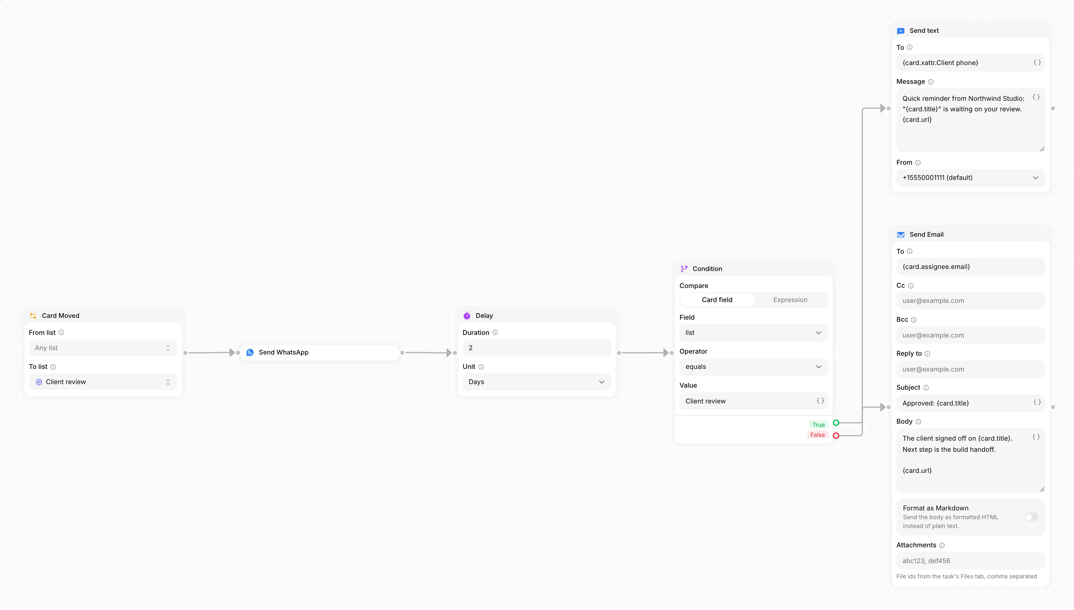Open the Field list dropdown

[x=753, y=333]
